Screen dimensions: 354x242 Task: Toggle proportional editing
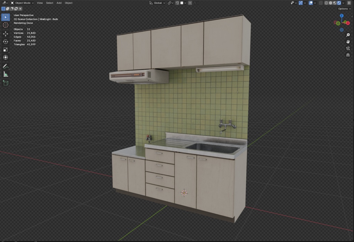click(x=190, y=3)
